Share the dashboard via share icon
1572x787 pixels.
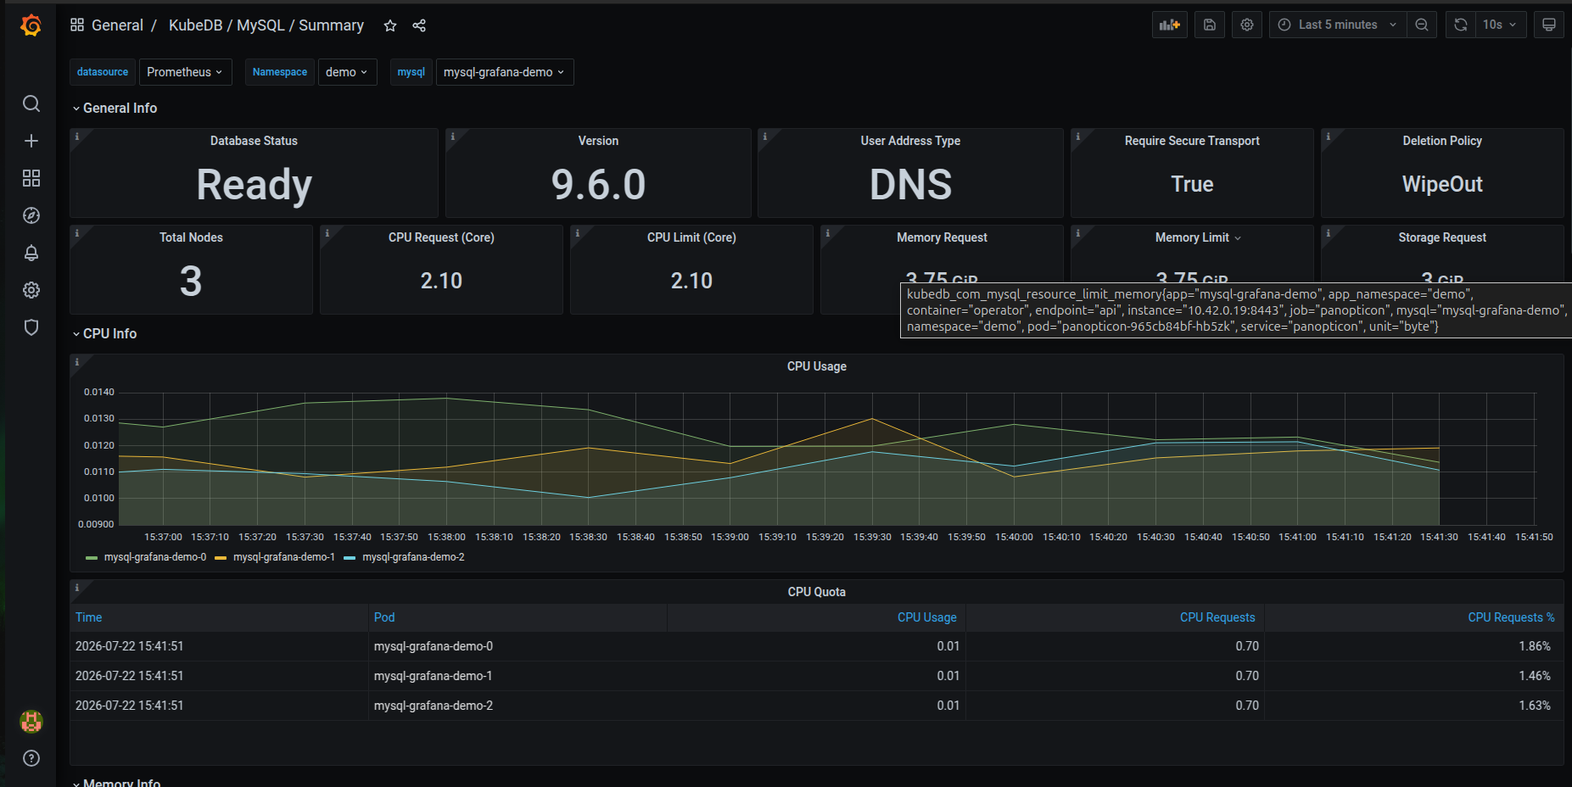pyautogui.click(x=419, y=25)
